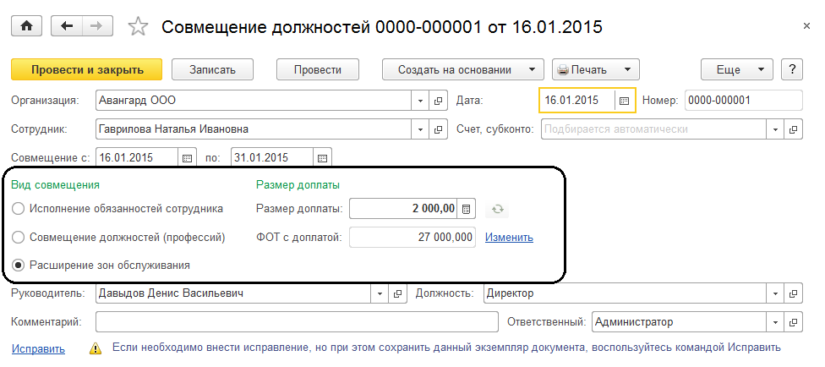The image size is (825, 367).
Task: Go back with the left arrow
Action: click(68, 26)
